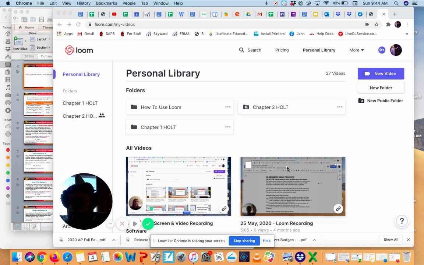The width and height of the screenshot is (424, 265).
Task: Open the Help Desk bookmark
Action: pos(322,34)
